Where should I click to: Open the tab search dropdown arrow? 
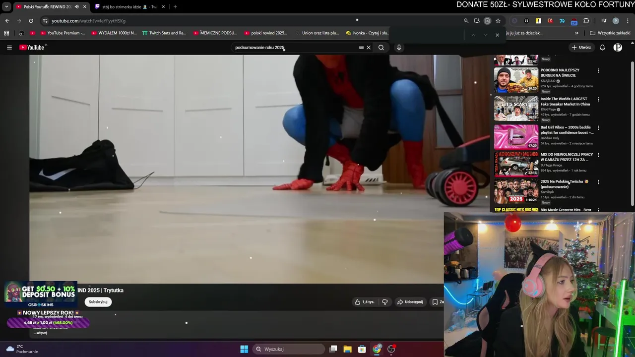tap(6, 6)
